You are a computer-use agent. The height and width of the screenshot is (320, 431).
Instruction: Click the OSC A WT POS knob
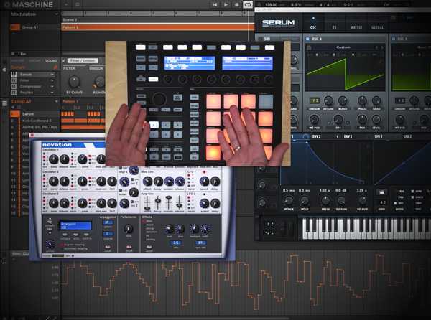tap(314, 120)
